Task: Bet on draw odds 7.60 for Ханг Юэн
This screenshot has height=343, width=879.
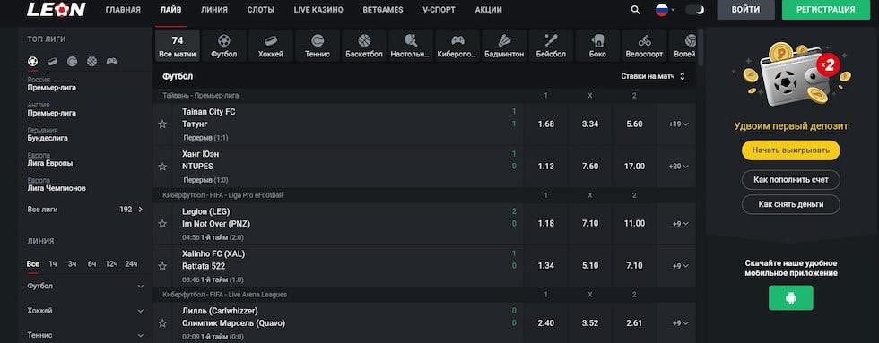Action: 590,167
